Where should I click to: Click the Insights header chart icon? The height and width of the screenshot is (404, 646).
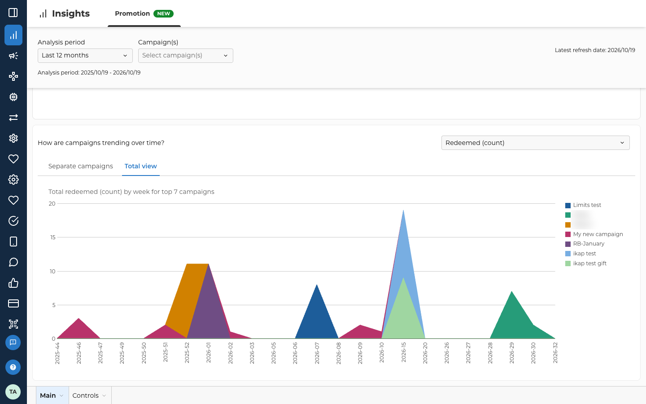43,14
